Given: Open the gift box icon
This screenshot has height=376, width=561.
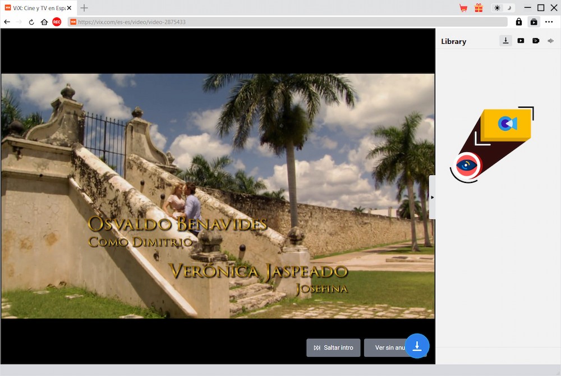Looking at the screenshot, I should [479, 8].
